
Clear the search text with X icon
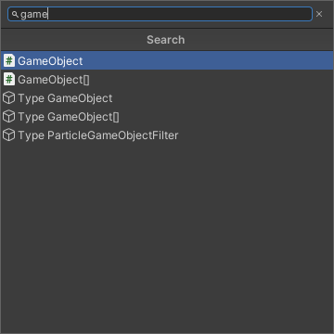point(319,14)
